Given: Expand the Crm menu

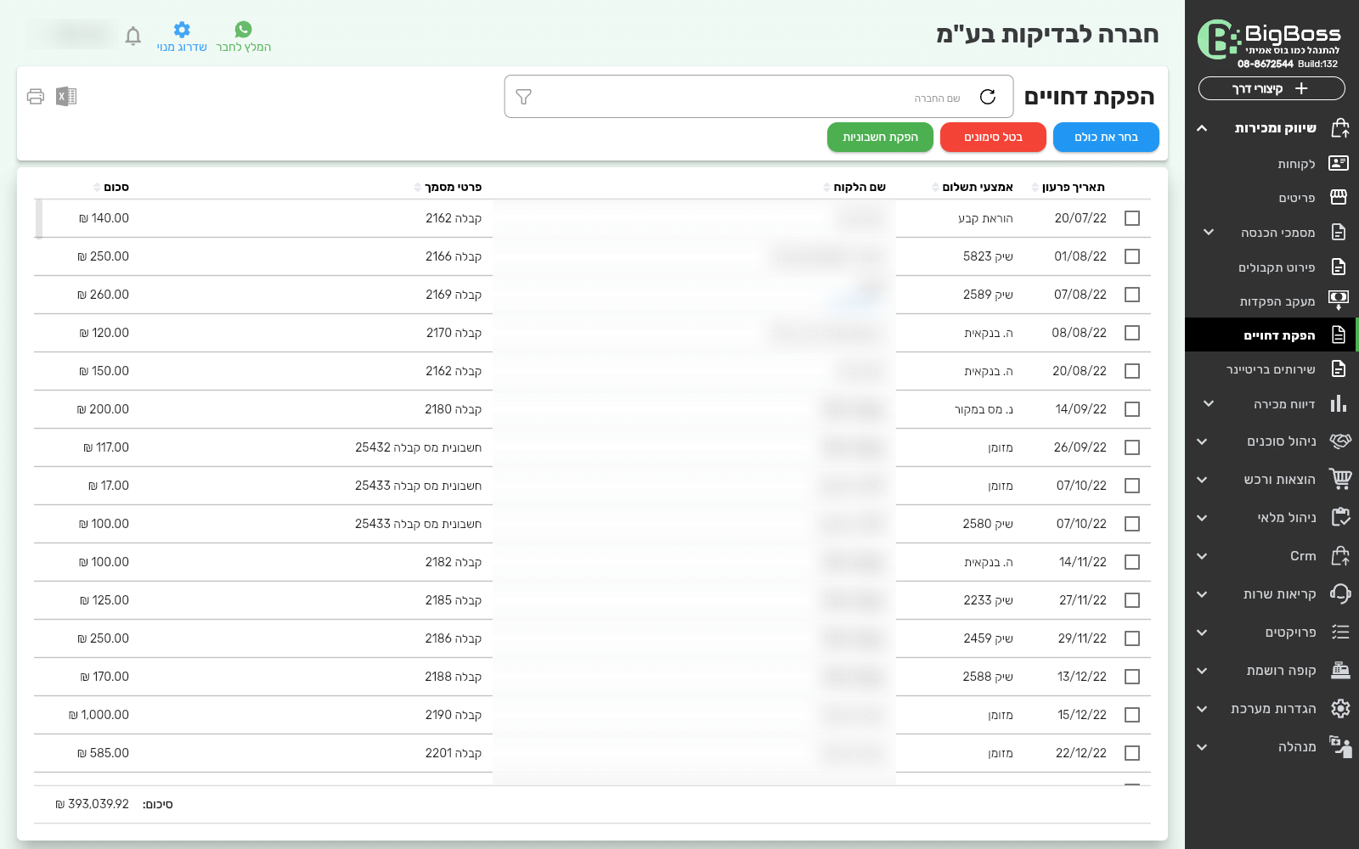Looking at the screenshot, I should tap(1202, 556).
